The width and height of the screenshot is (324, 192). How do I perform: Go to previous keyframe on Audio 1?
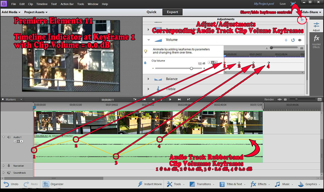[15, 141]
